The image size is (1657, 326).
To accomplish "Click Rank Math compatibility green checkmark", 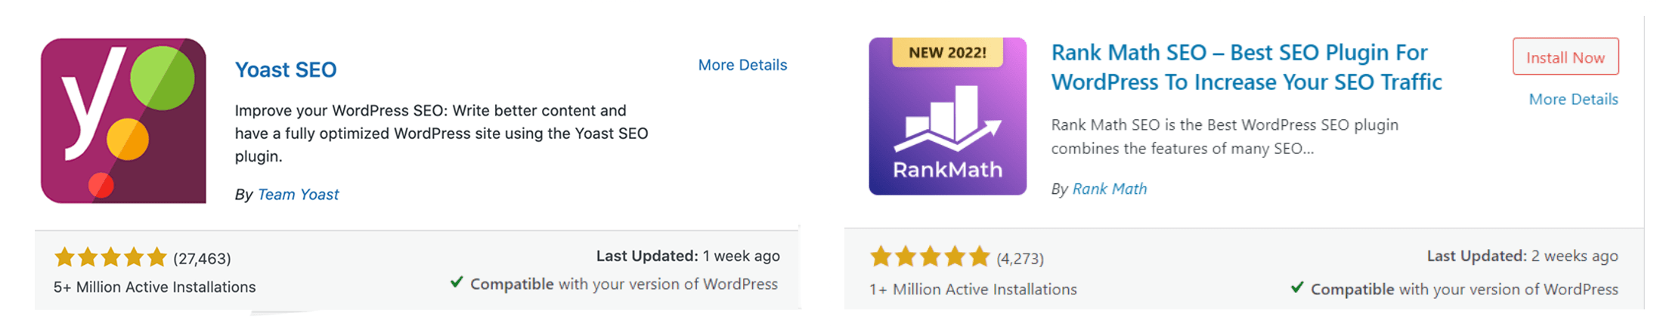I will (1297, 287).
